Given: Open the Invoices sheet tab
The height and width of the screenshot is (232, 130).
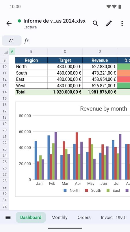Looking at the screenshot, I should (x=107, y=217).
